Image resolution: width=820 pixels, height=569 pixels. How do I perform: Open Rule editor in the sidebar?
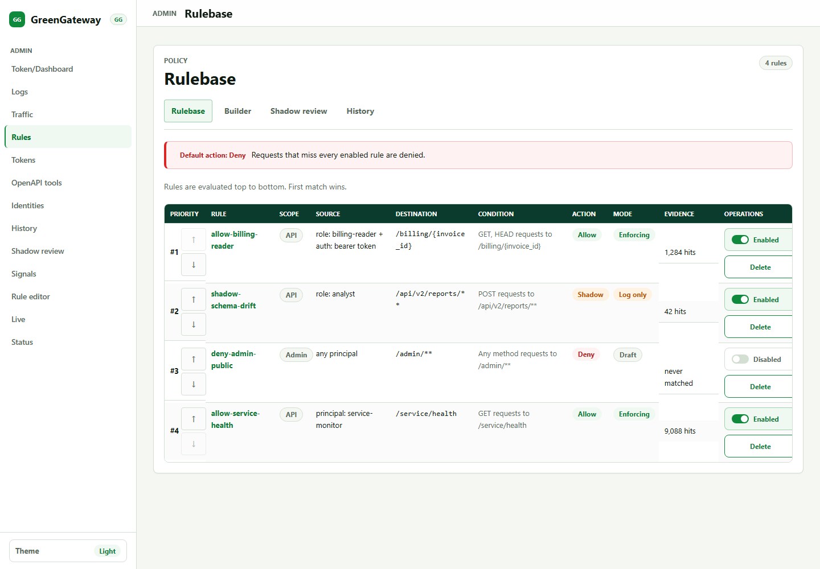click(x=68, y=296)
